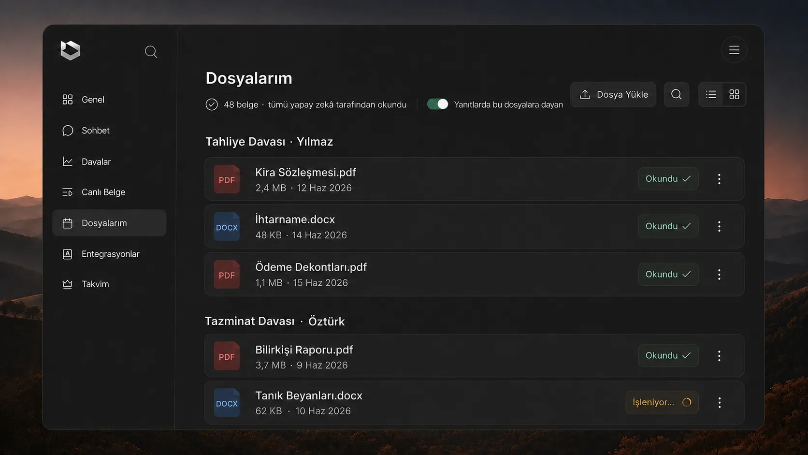Screen dimensions: 808x455
Task: Click Okundu badge on İhtarname.docx
Action: [668, 226]
